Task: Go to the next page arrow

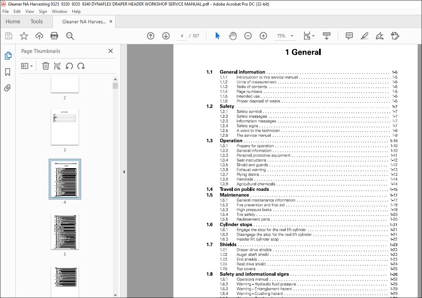Action: pyautogui.click(x=166, y=36)
